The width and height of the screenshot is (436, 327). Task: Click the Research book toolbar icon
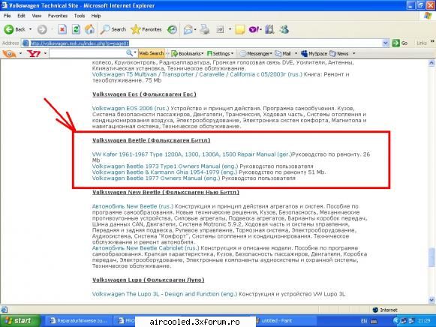pyautogui.click(x=269, y=29)
